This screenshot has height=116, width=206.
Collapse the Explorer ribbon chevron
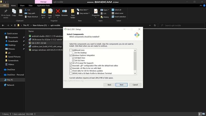(x=201, y=5)
